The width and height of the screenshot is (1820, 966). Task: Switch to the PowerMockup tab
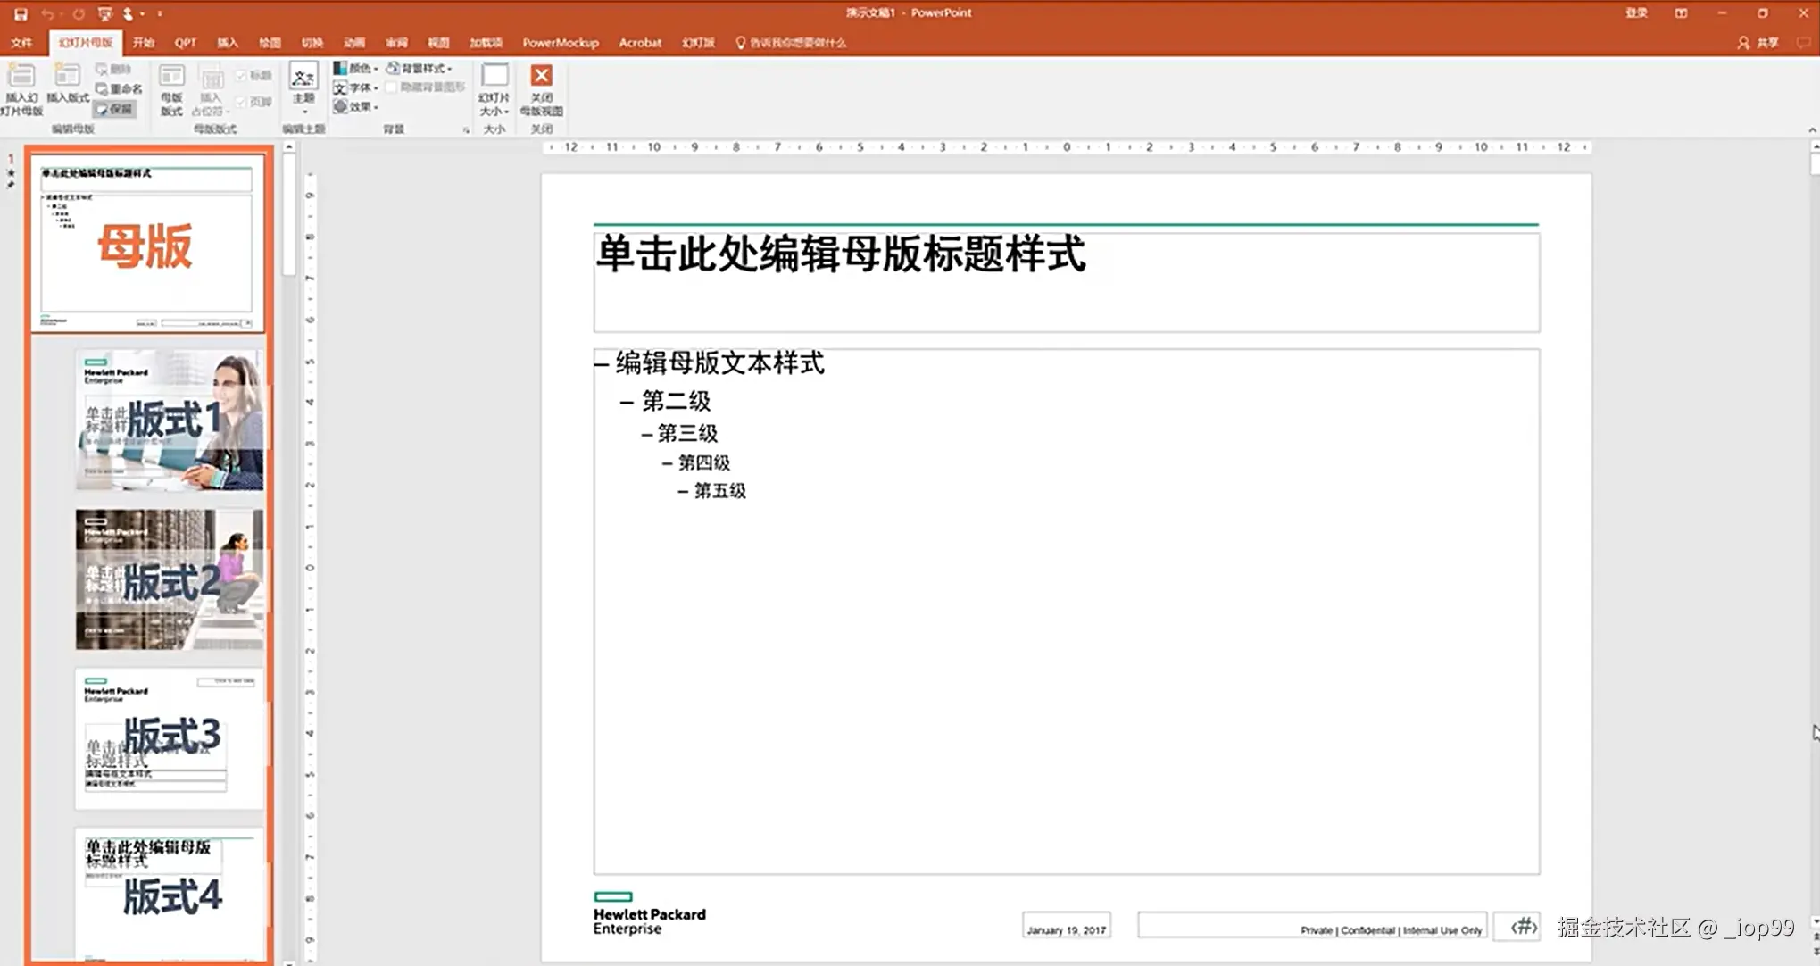click(x=560, y=42)
